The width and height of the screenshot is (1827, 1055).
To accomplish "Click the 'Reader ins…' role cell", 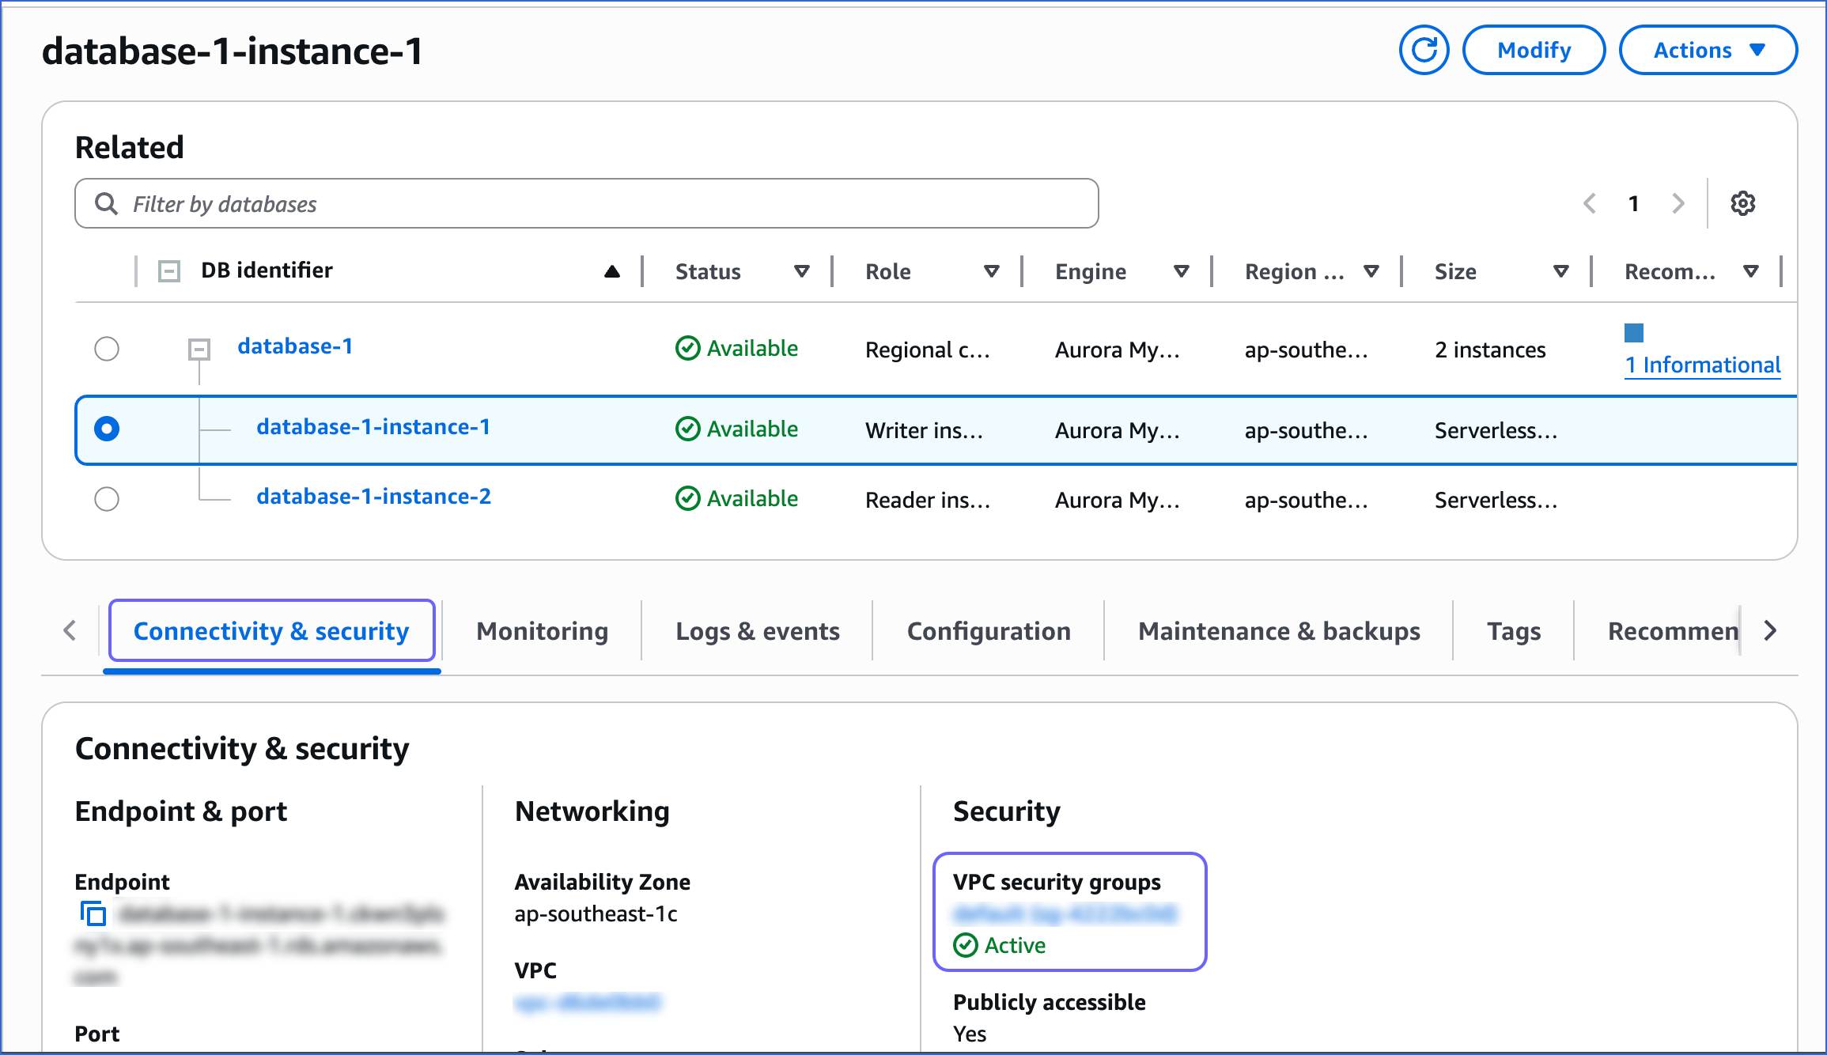I will click(928, 500).
